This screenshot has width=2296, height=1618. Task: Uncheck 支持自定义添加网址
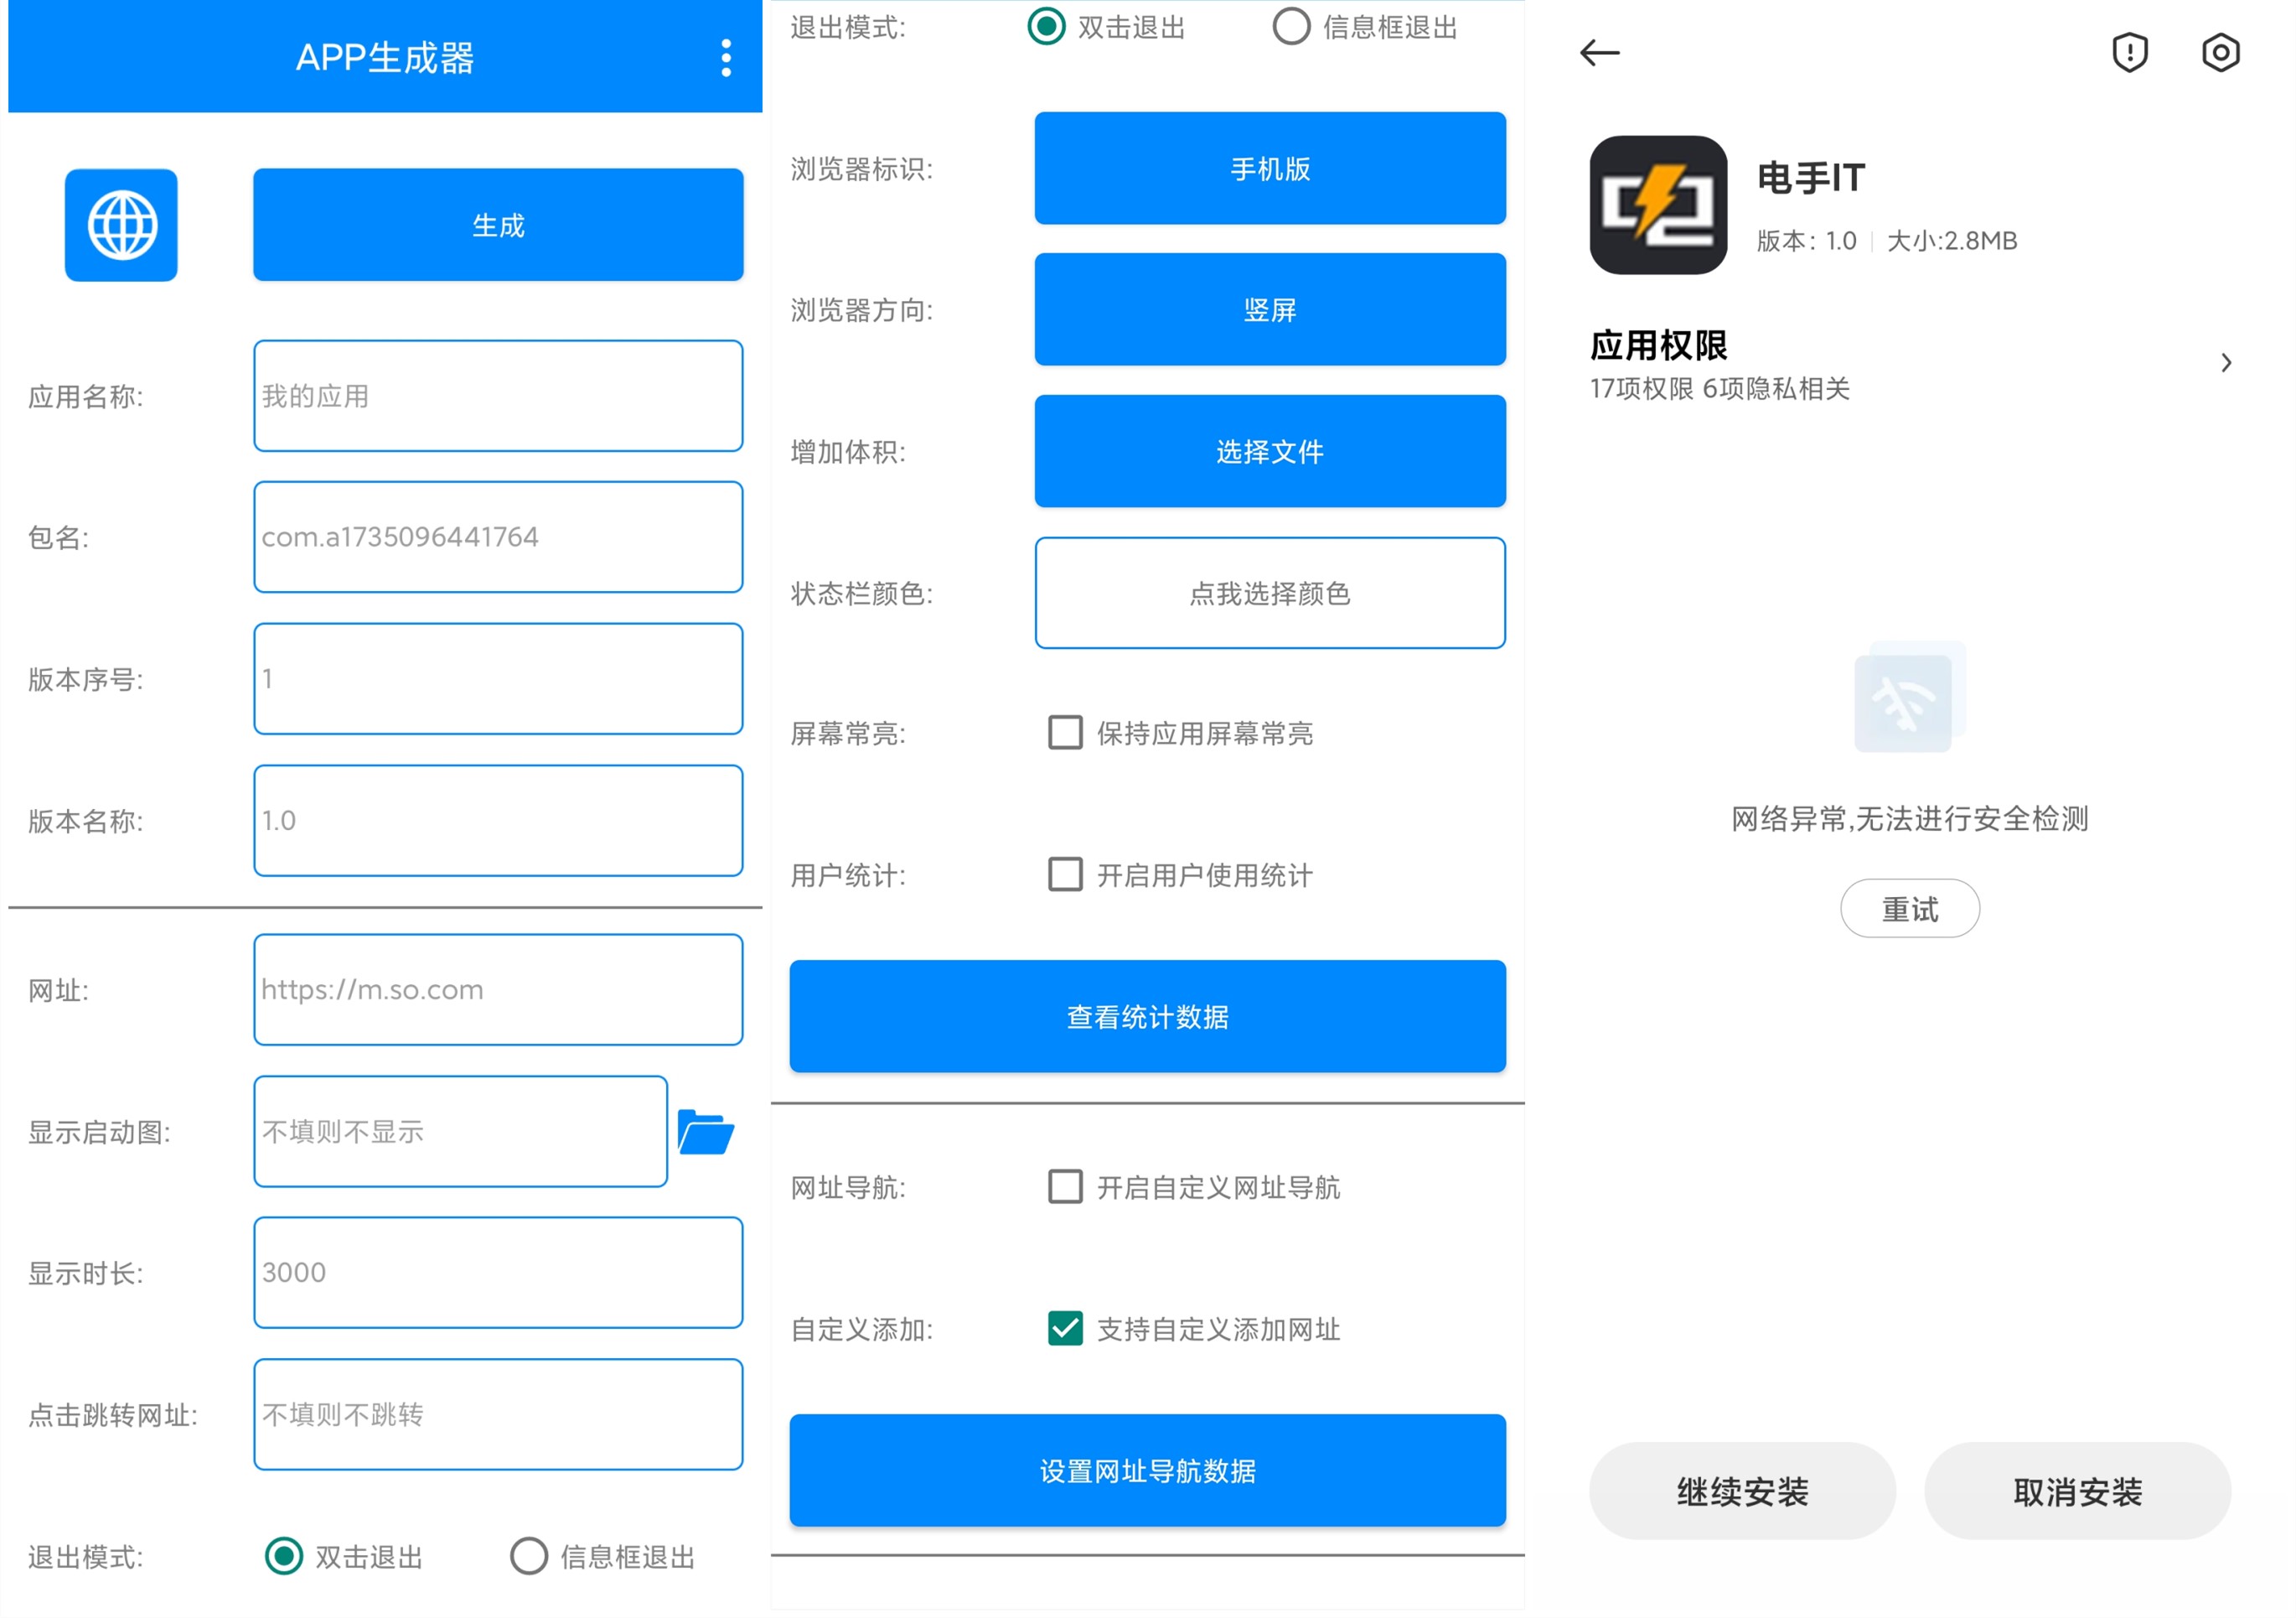click(x=1064, y=1330)
